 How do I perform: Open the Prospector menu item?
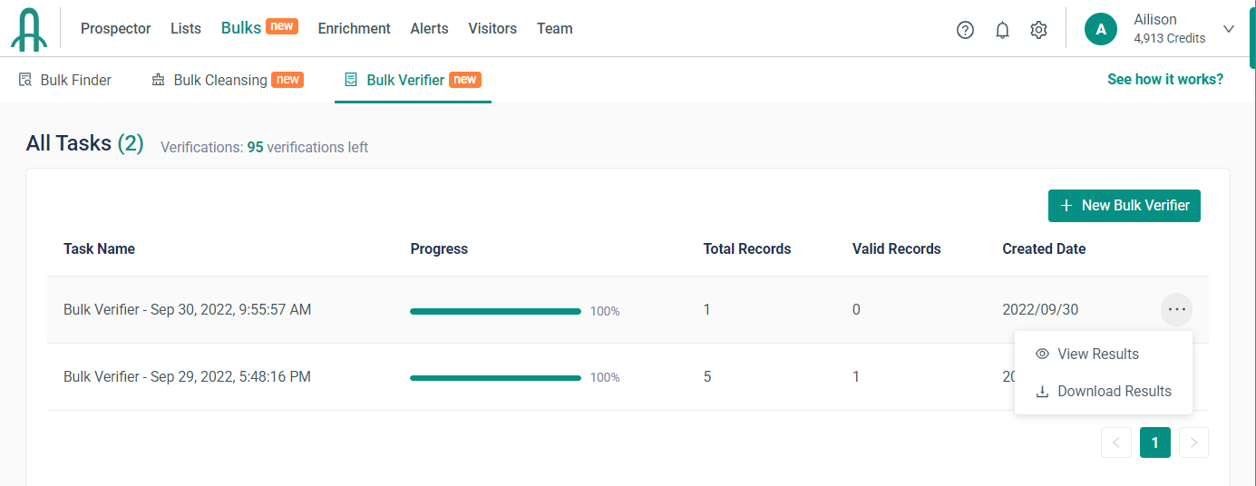(x=115, y=28)
